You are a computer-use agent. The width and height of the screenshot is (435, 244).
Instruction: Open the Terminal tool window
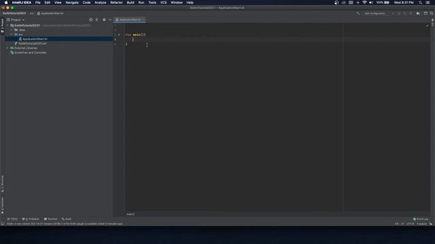point(50,219)
